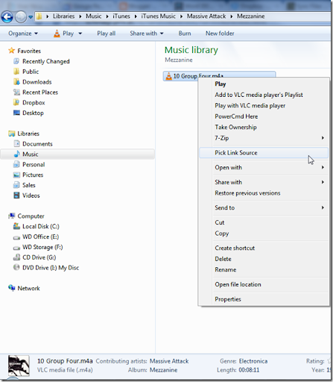
Task: Click the Forward navigation arrow button
Action: (x=21, y=17)
